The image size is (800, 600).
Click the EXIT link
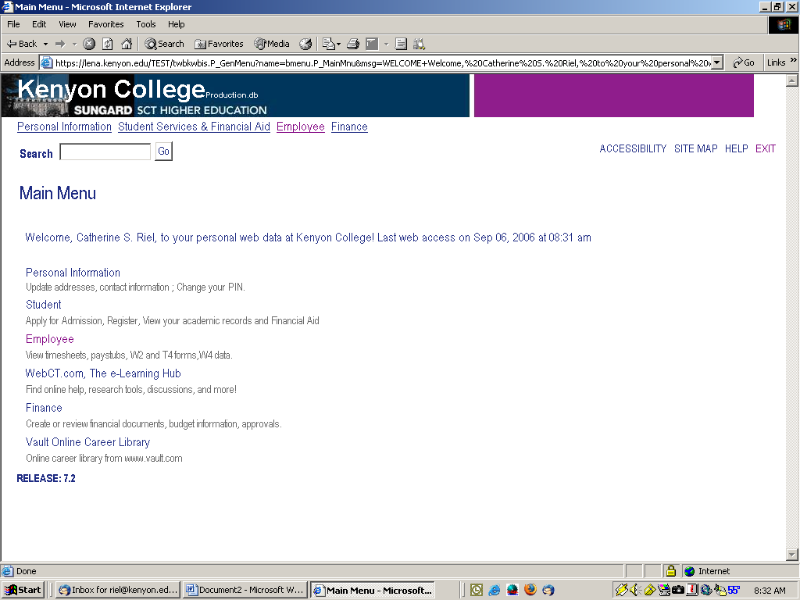[766, 148]
